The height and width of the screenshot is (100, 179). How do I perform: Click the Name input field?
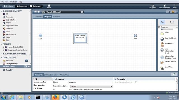pos(90,82)
